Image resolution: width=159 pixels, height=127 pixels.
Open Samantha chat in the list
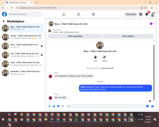[22, 73]
